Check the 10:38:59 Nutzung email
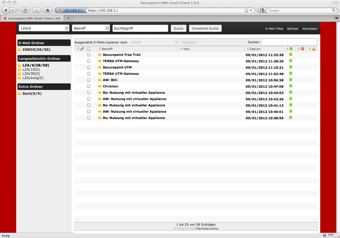Viewport: 340px width, 238px height. (89, 118)
